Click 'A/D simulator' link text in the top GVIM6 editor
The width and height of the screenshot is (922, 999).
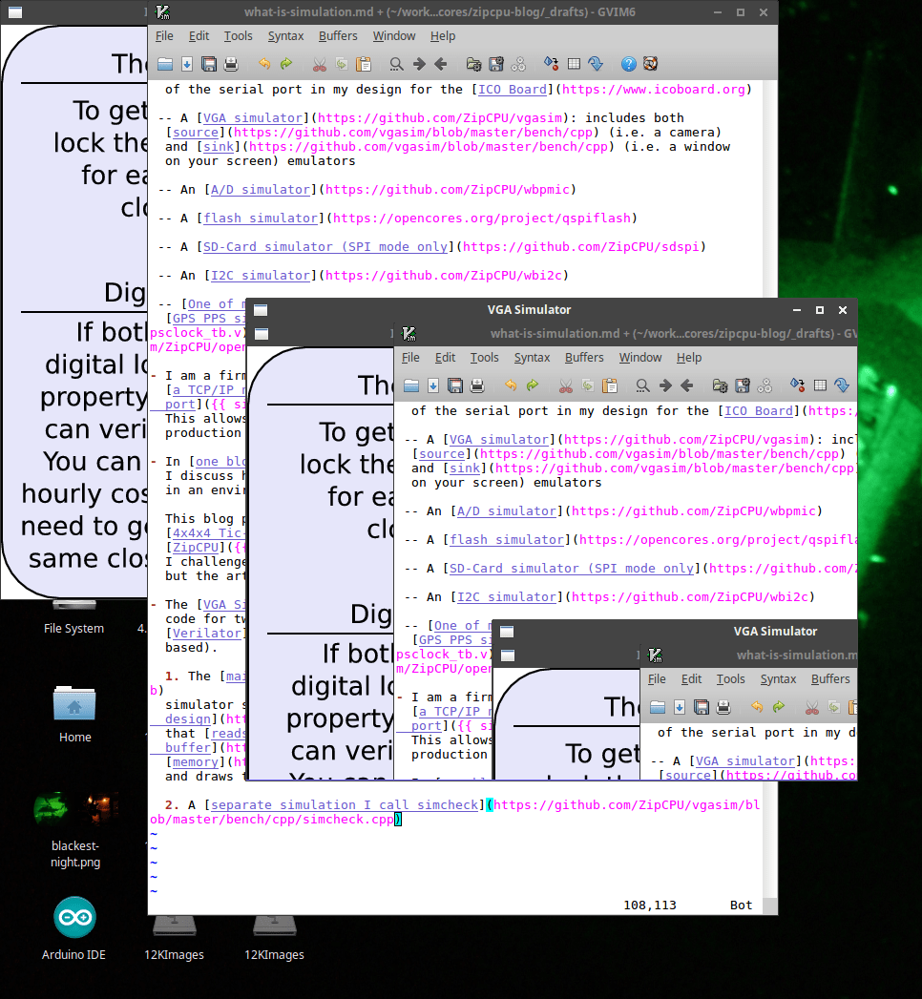[x=260, y=189]
